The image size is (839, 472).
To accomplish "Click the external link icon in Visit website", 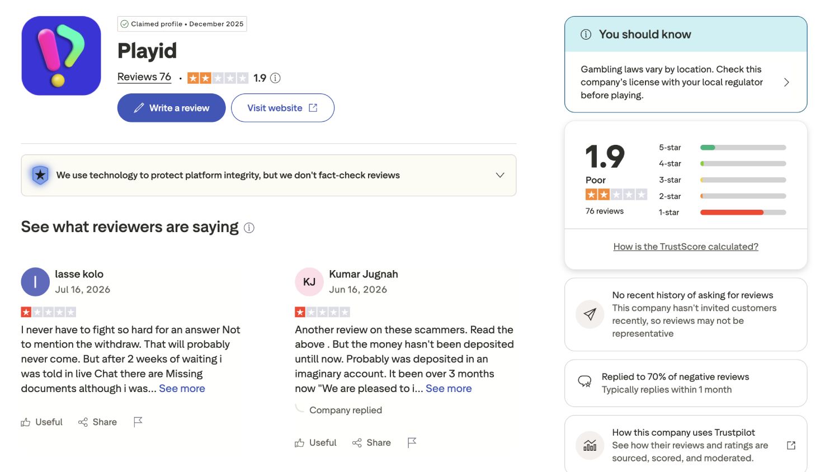I will point(313,108).
